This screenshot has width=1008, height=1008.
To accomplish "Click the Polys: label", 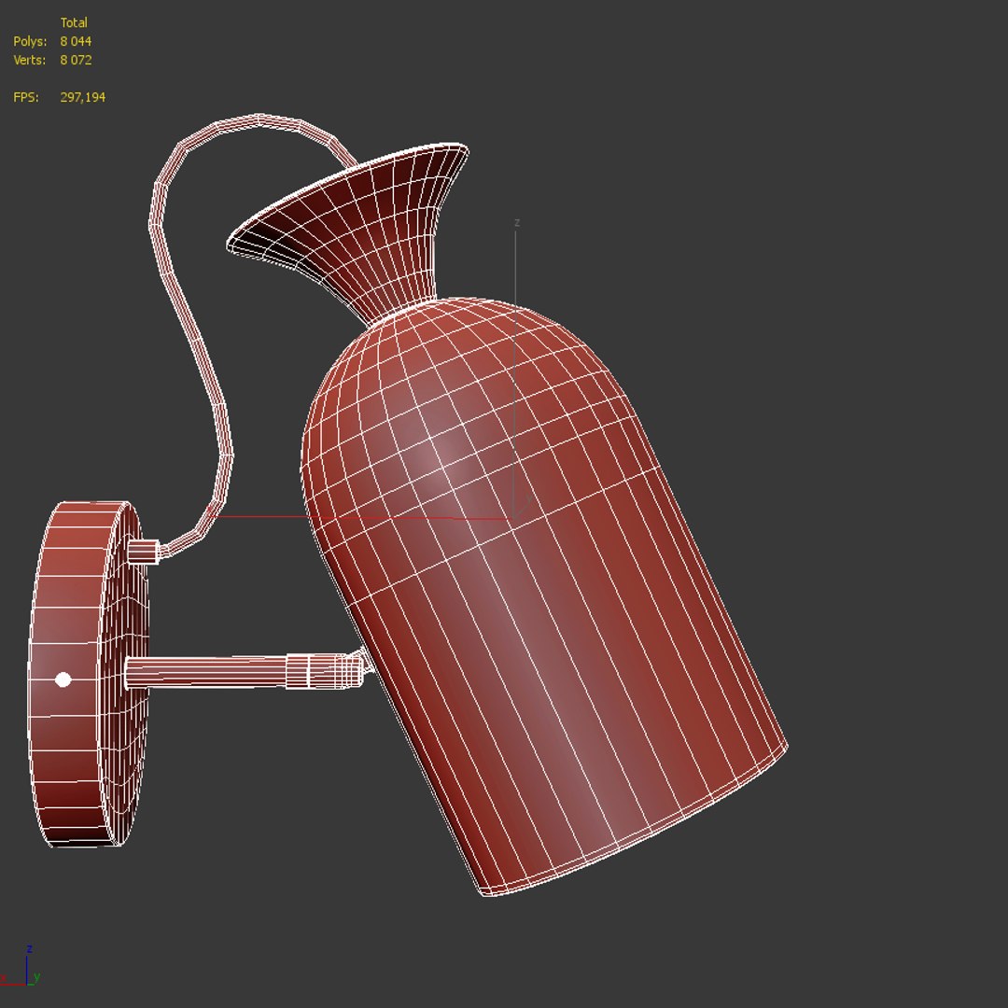I will [x=30, y=41].
